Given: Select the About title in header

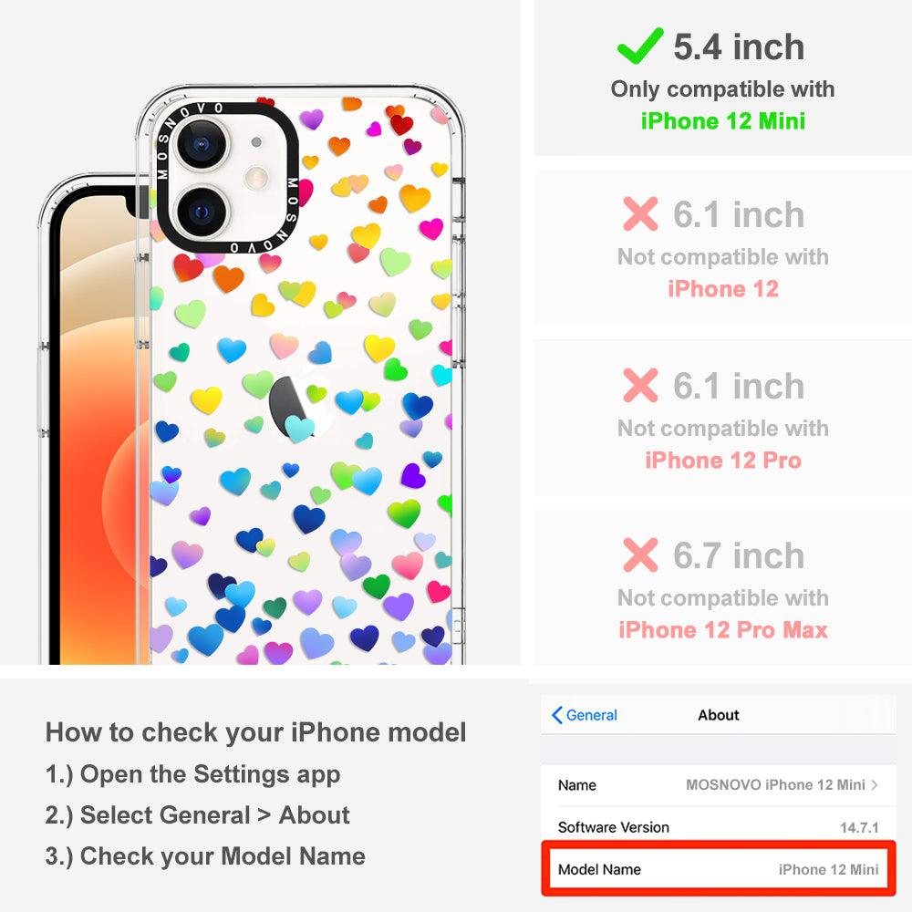Looking at the screenshot, I should click(719, 715).
